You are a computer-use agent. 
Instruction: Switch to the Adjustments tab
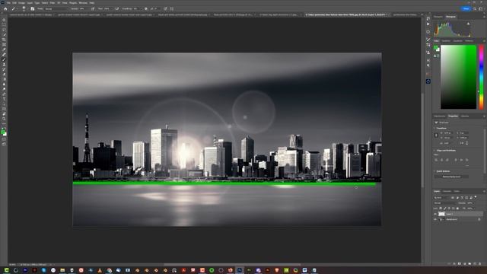(440, 116)
